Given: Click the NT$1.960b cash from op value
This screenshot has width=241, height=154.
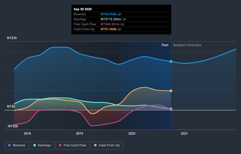Looking at the screenshot, I should [x=109, y=29].
